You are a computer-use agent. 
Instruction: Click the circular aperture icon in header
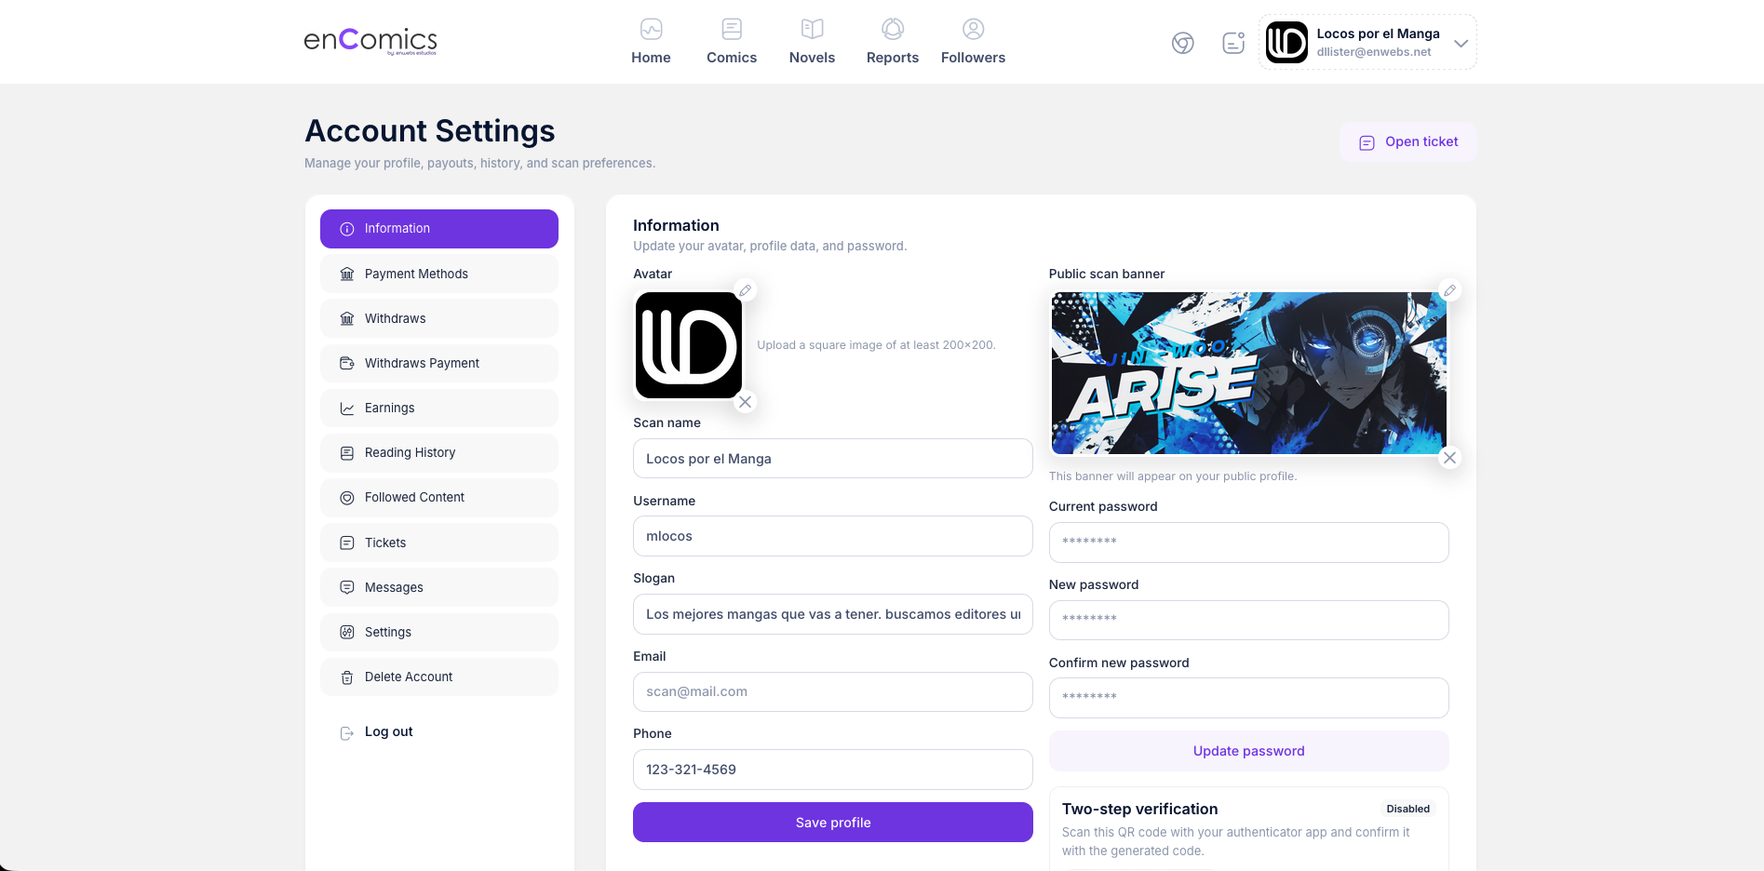[1183, 43]
